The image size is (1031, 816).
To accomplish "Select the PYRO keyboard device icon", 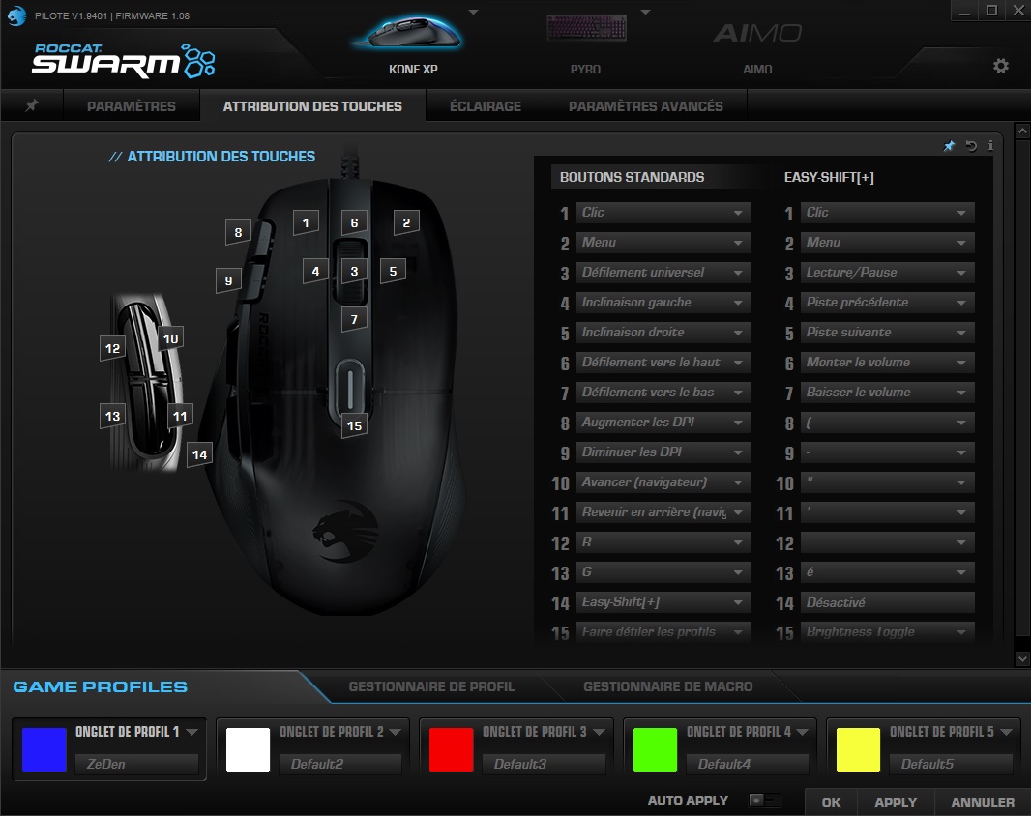I will [585, 27].
